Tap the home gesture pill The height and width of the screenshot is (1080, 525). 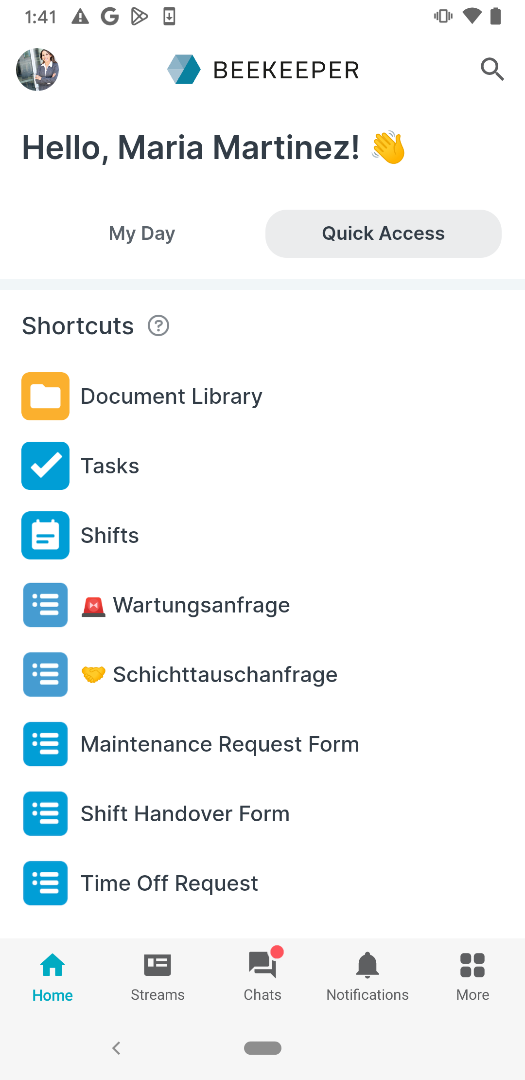coord(262,1048)
